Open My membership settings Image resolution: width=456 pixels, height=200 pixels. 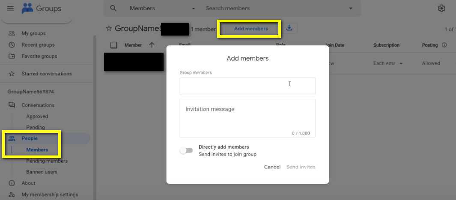click(50, 194)
